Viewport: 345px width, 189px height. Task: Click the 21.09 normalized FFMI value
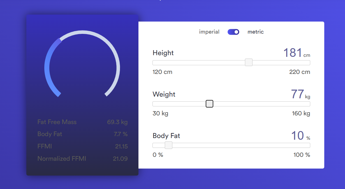point(120,159)
